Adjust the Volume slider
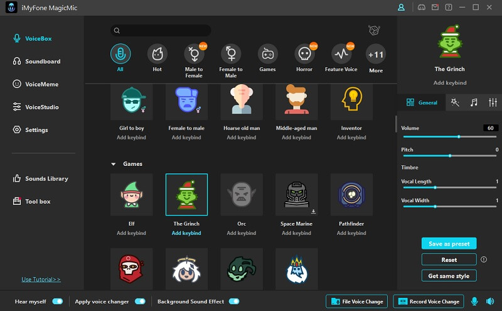This screenshot has height=311, width=502. pos(449,136)
